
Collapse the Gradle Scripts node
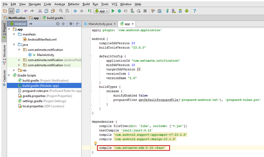point(9,76)
